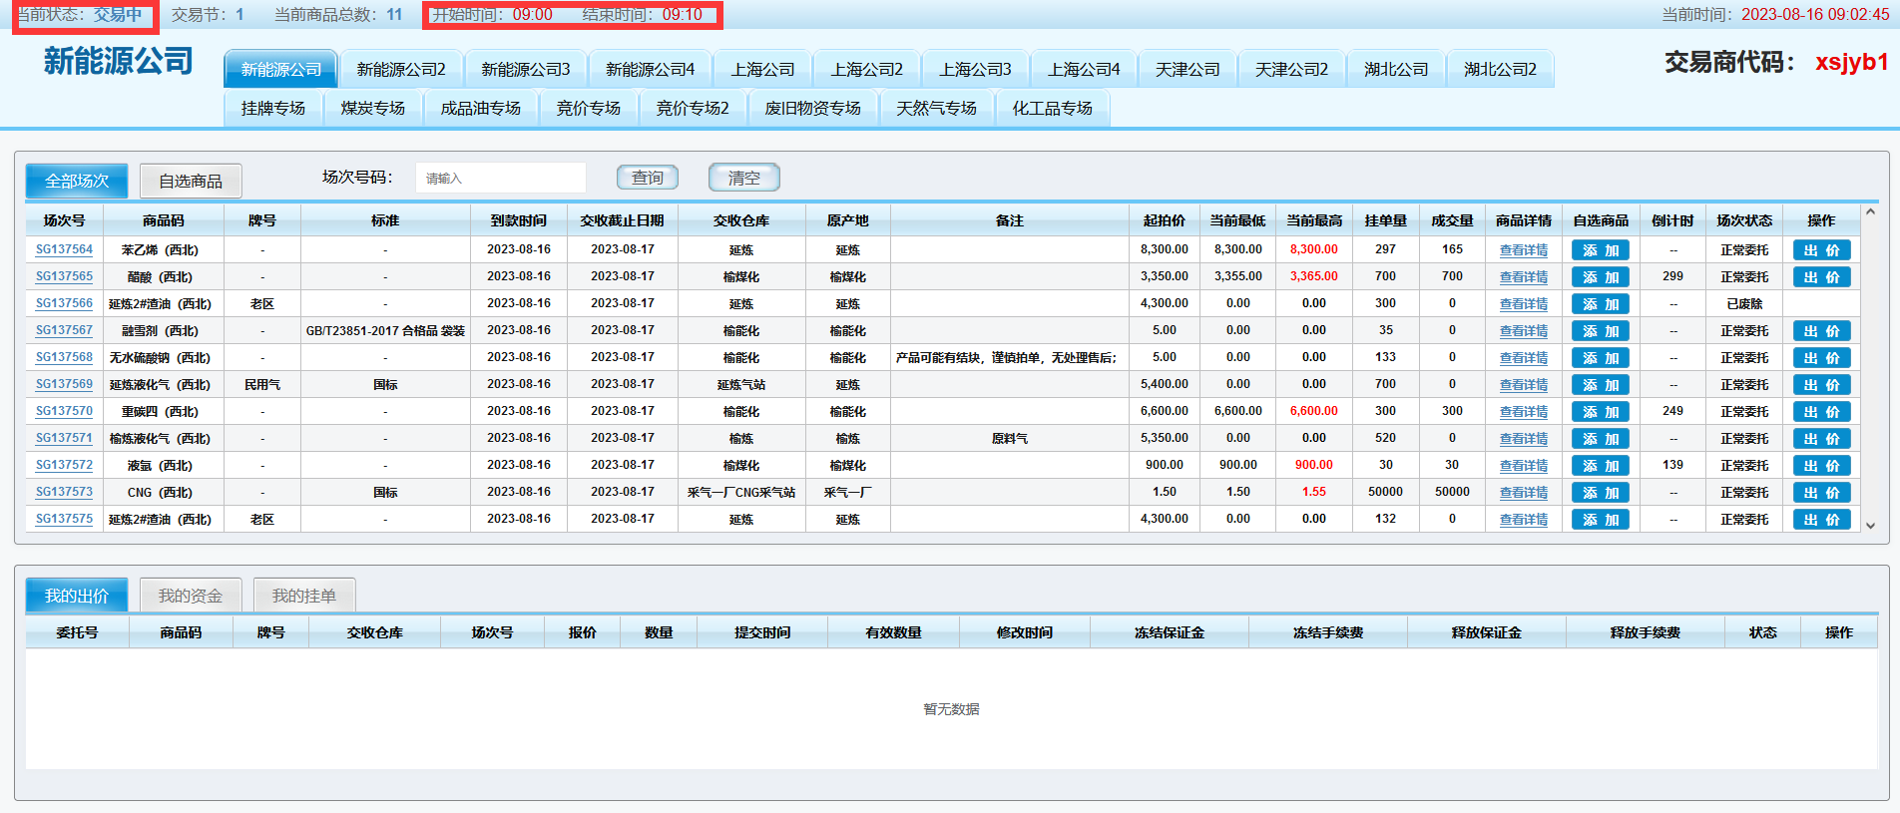Click 添加 for SG137566 row
The image size is (1900, 813).
pyautogui.click(x=1601, y=304)
